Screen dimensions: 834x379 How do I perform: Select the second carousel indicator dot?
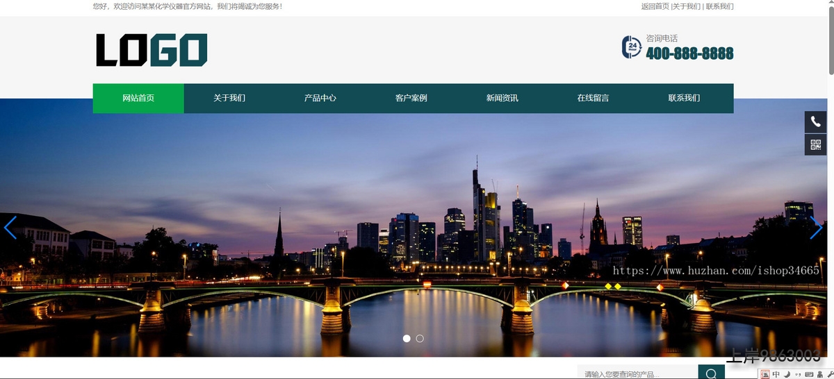[x=420, y=339]
